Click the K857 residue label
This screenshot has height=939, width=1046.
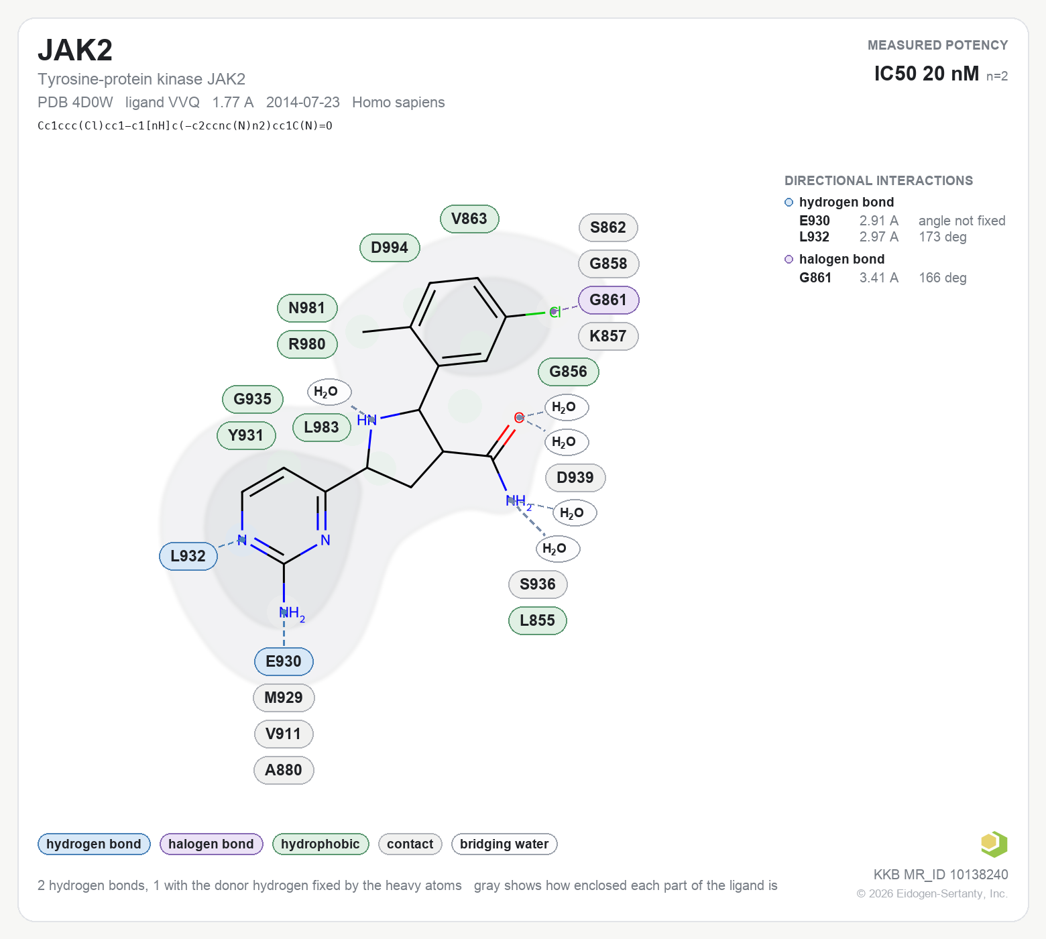pyautogui.click(x=608, y=336)
